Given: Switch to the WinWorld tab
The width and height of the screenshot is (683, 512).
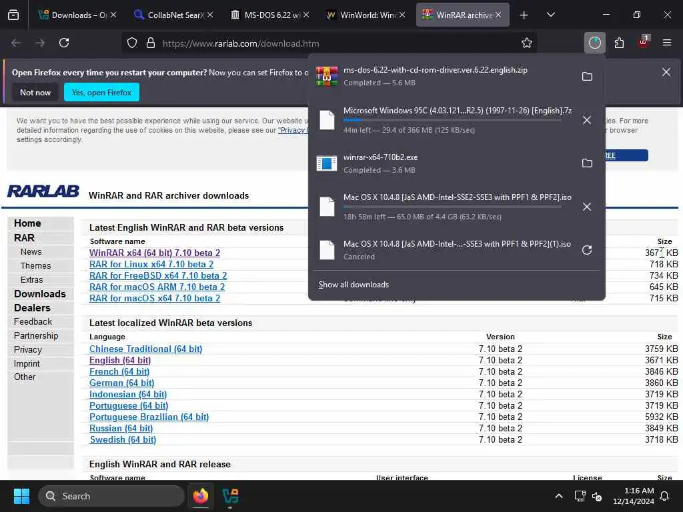Looking at the screenshot, I should coord(366,15).
